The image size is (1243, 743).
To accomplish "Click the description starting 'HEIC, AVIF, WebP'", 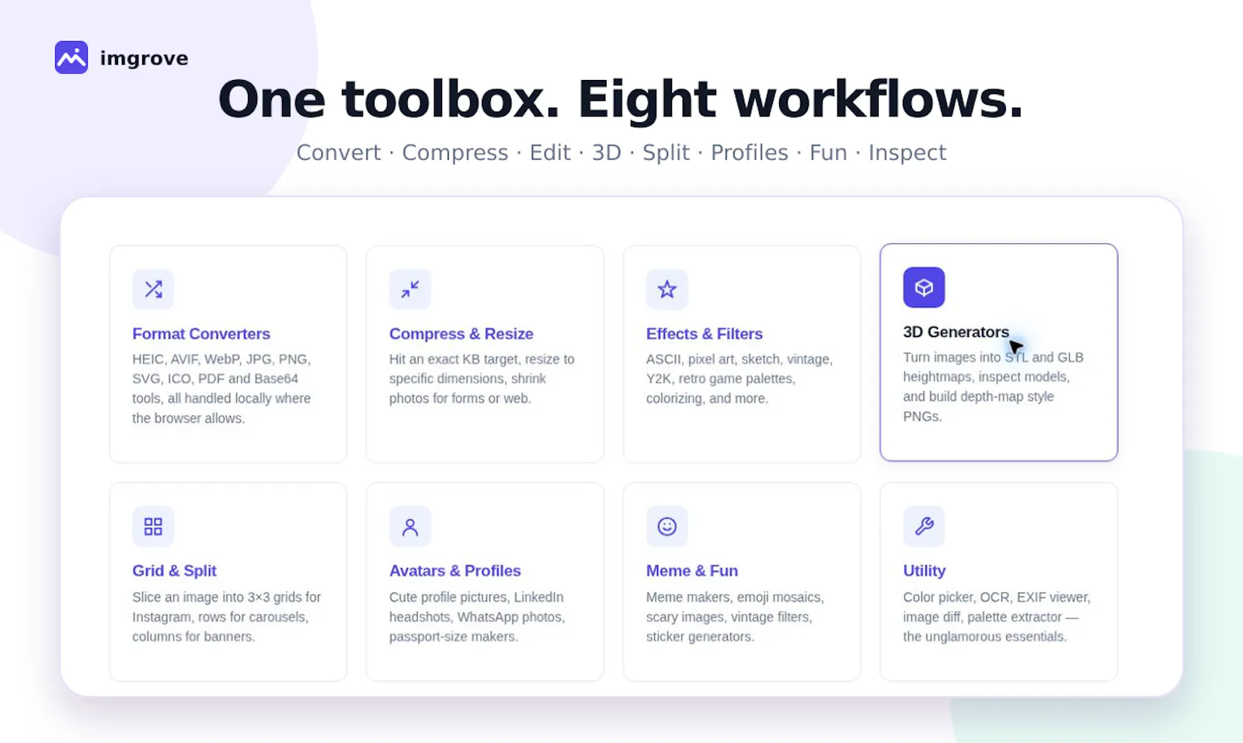I will 221,388.
